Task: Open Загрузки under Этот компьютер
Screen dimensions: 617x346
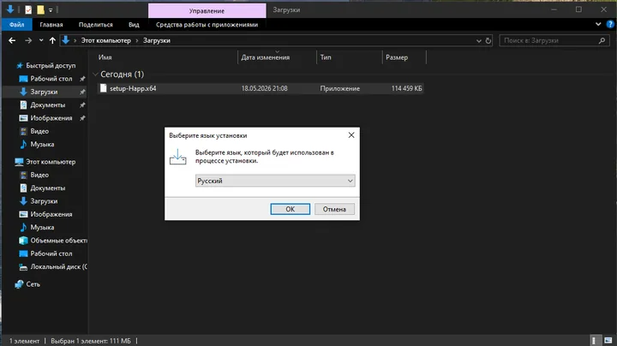Action: 44,201
